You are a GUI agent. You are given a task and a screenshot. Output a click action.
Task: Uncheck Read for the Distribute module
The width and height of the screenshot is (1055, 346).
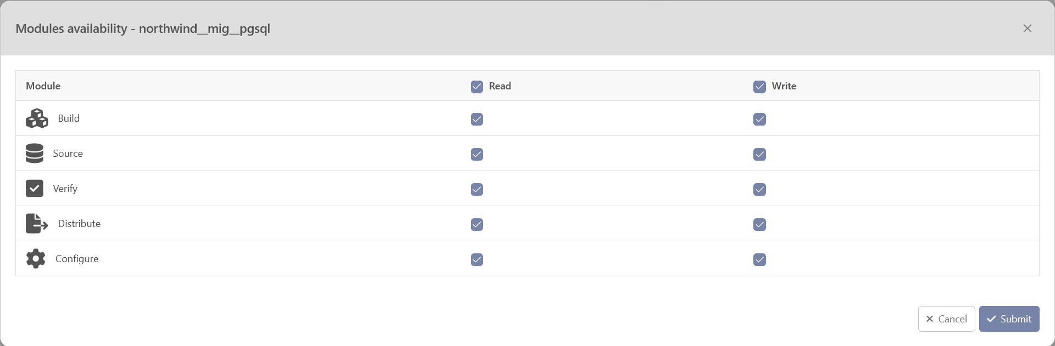477,225
